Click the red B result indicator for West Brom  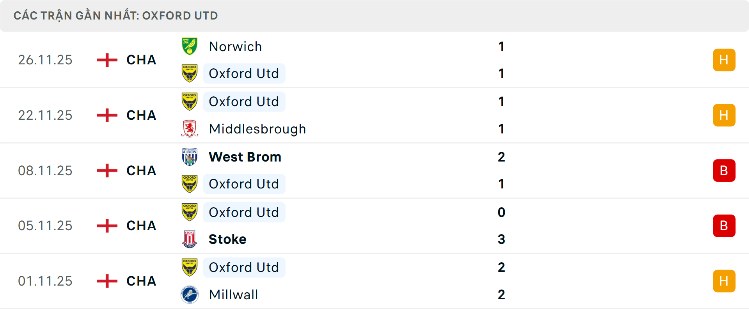pos(724,170)
